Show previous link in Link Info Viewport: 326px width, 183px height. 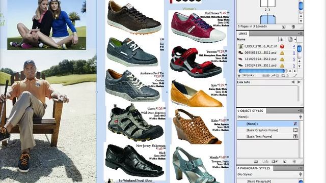(x=293, y=82)
